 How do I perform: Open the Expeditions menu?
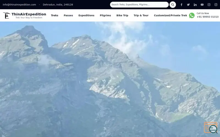(86, 15)
